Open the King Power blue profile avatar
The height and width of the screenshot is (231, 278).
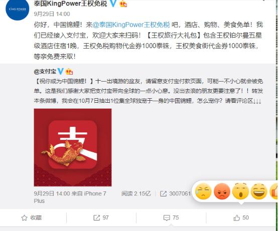click(x=18, y=9)
